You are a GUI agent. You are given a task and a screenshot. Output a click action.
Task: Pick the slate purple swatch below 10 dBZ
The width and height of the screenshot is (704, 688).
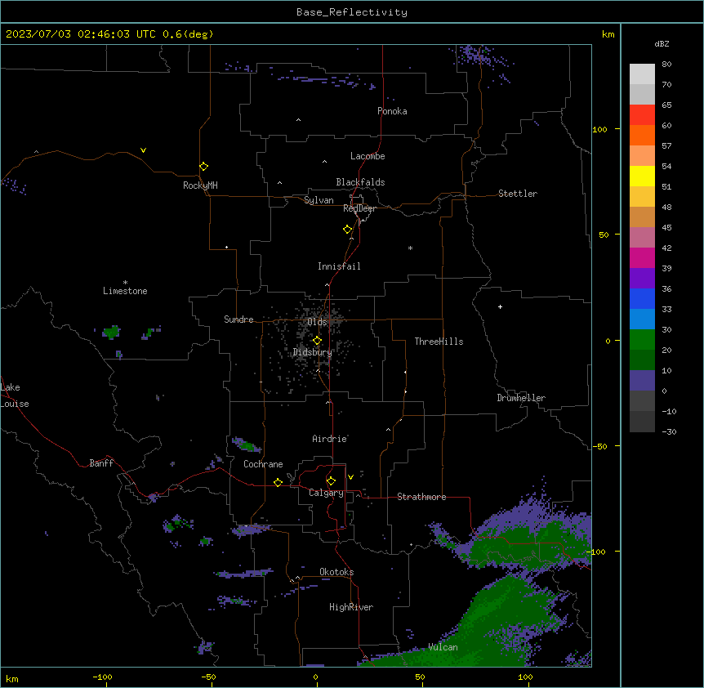[642, 381]
